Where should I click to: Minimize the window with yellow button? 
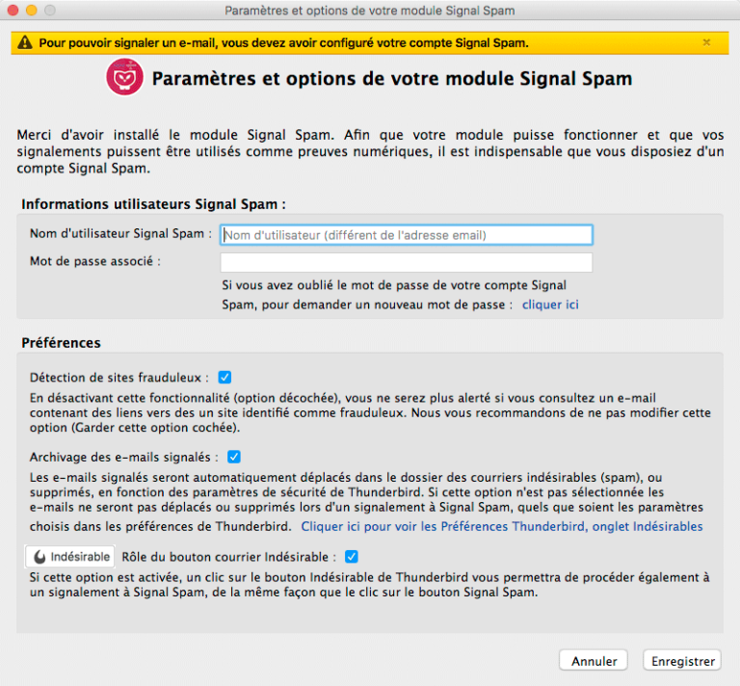[32, 10]
